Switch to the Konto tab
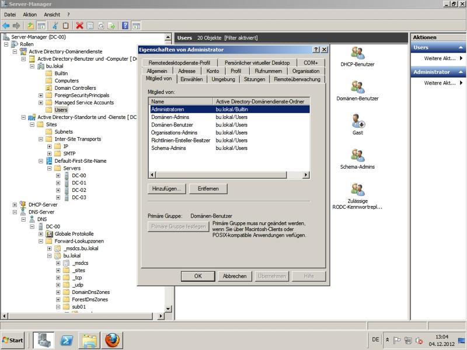The image size is (467, 350). click(213, 71)
